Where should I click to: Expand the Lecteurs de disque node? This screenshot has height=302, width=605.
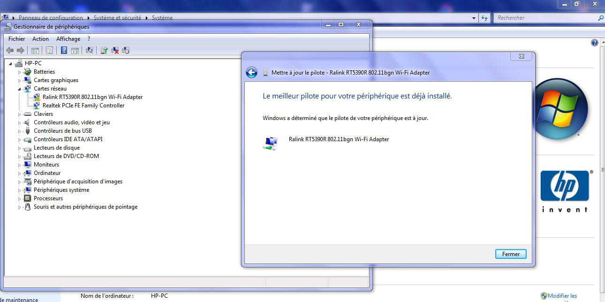(x=19, y=148)
